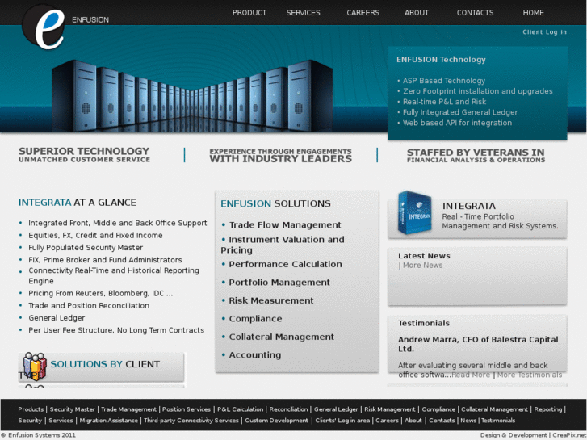Click footer P&L Calculation link
Screen dimensions: 587x440
click(240, 409)
